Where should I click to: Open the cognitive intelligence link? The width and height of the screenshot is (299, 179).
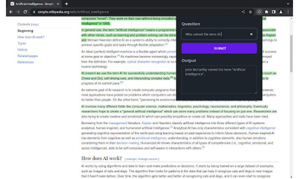[261, 128]
